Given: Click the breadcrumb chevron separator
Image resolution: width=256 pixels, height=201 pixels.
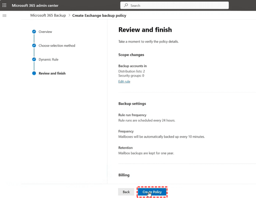Looking at the screenshot, I should (x=69, y=15).
